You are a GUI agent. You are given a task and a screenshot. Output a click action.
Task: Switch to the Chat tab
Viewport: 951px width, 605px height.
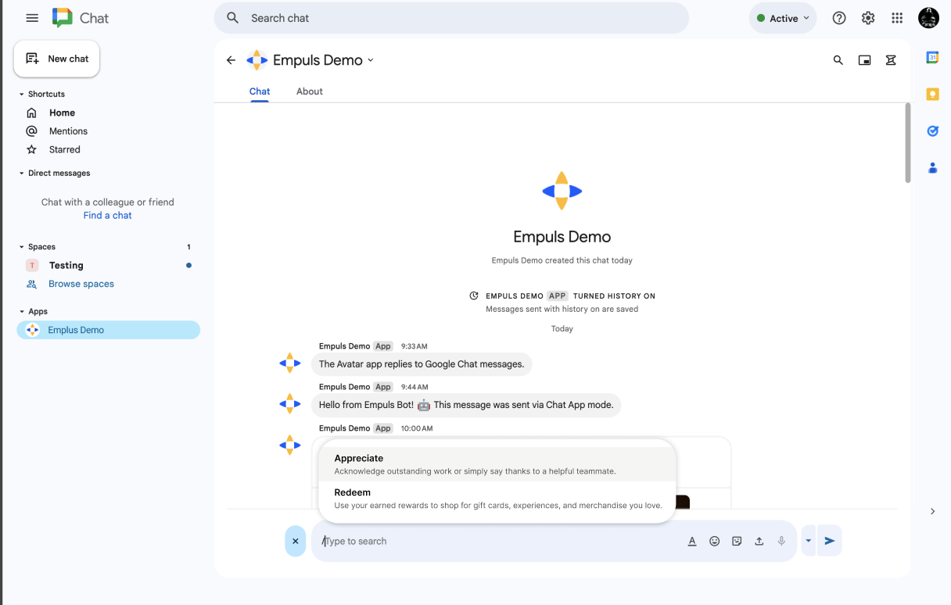click(x=260, y=91)
